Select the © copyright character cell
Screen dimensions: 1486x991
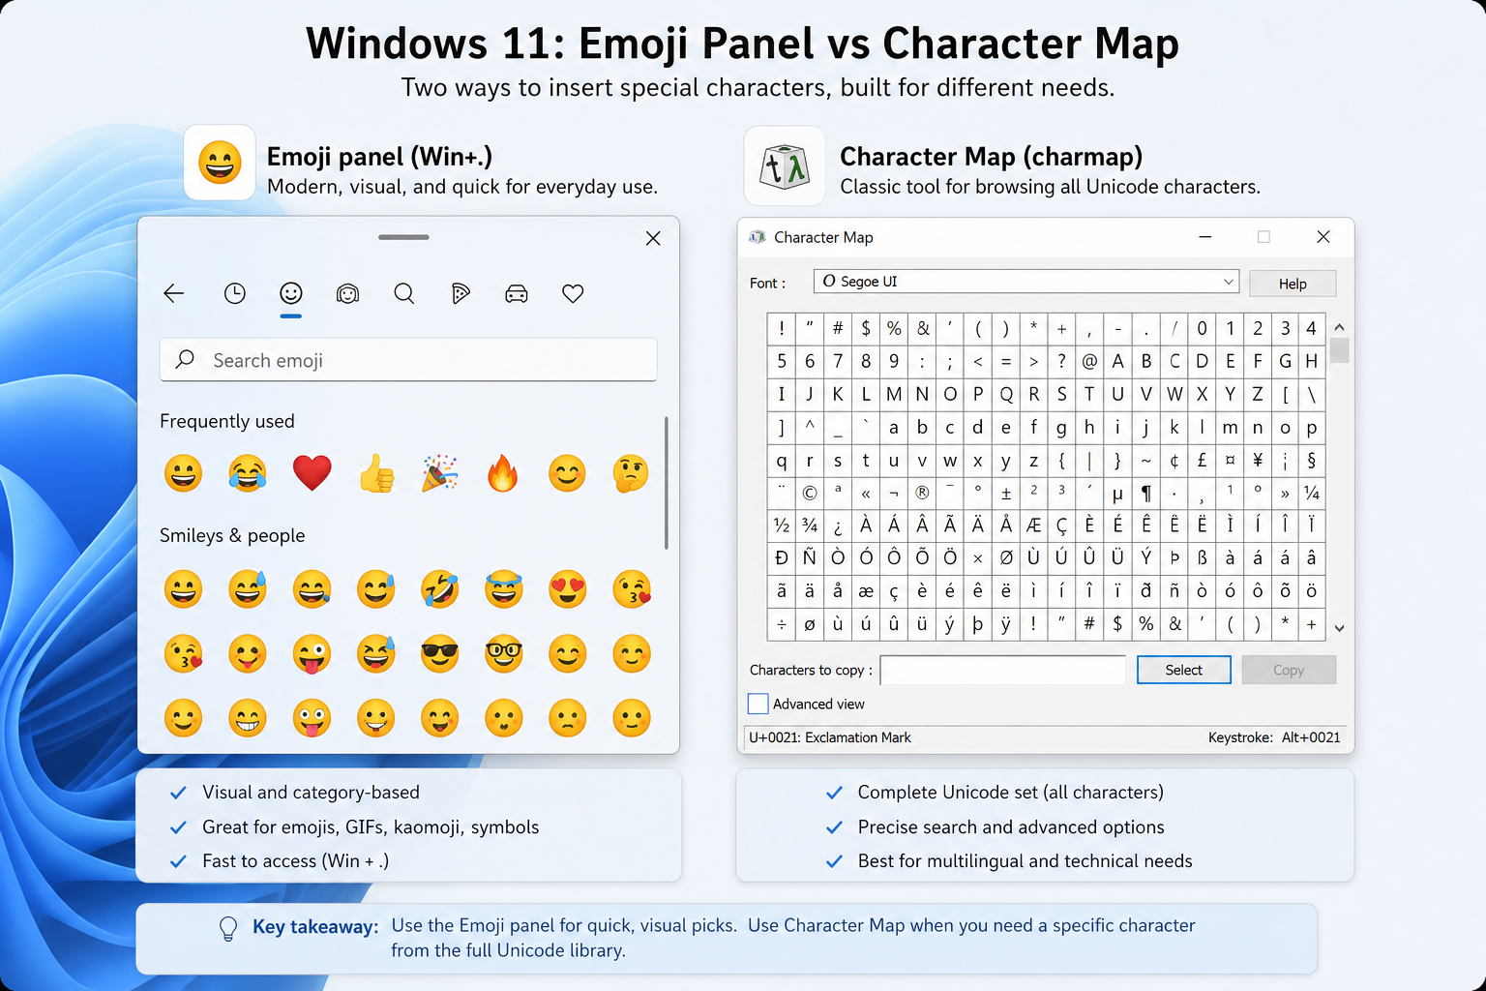pyautogui.click(x=810, y=493)
